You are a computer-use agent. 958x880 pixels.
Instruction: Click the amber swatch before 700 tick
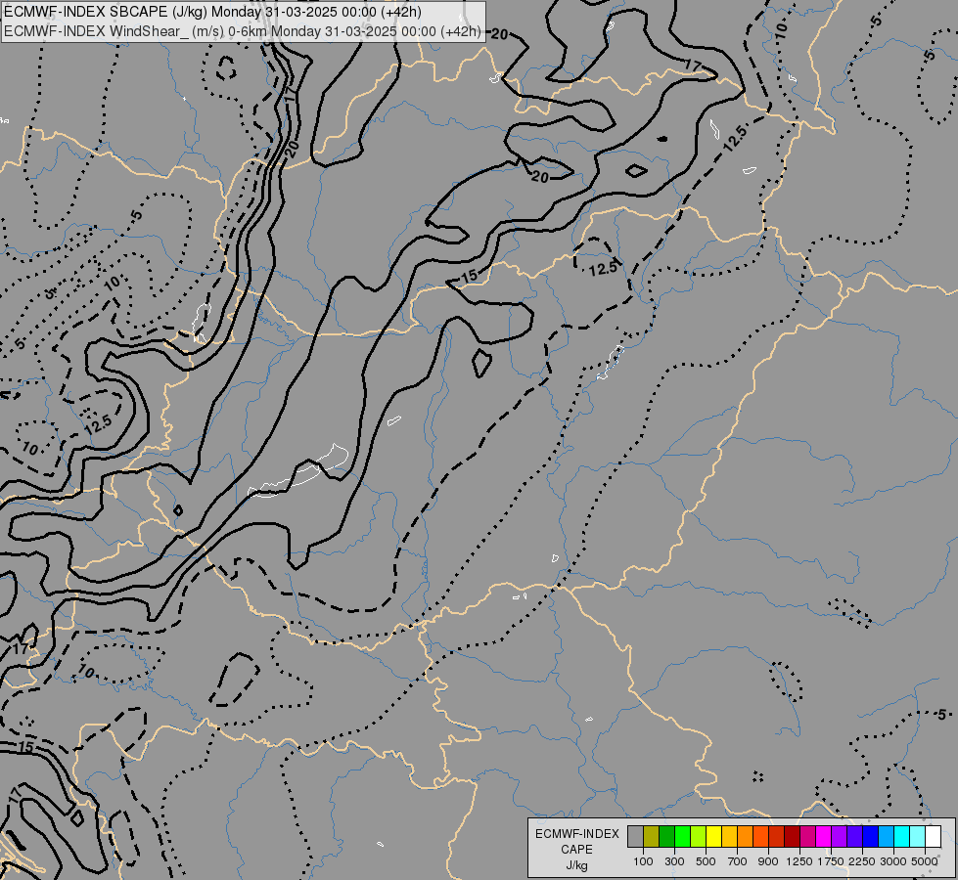point(729,837)
